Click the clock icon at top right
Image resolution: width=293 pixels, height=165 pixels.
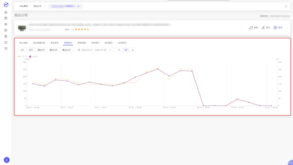pyautogui.click(x=286, y=6)
